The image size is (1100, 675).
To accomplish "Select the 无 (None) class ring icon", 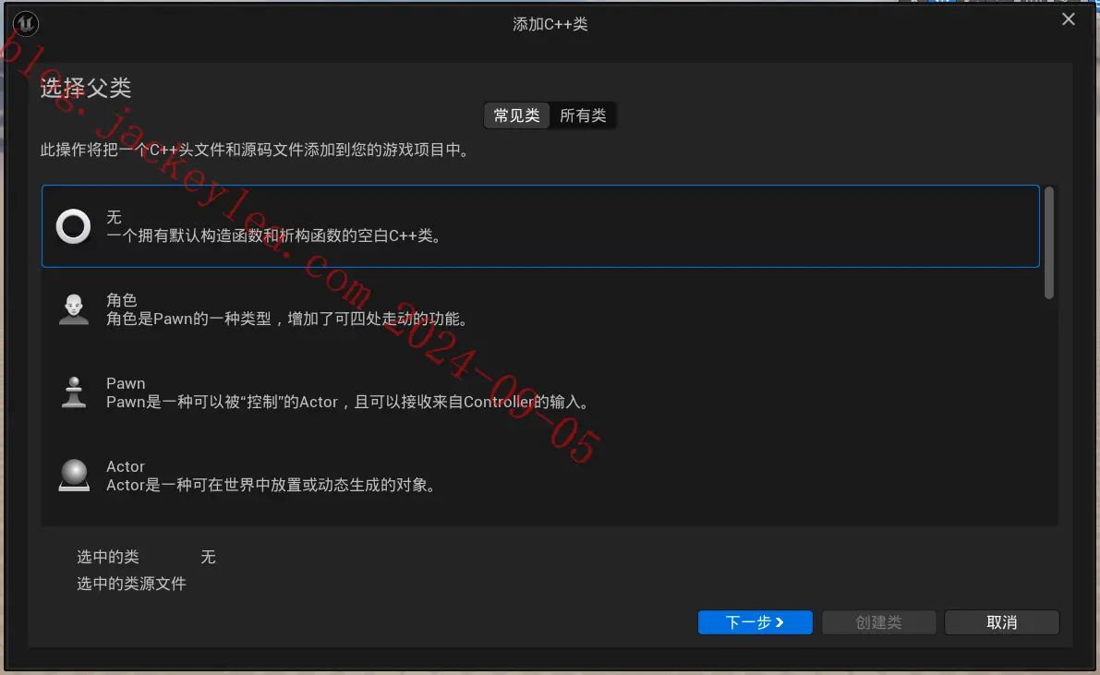I will coord(74,226).
